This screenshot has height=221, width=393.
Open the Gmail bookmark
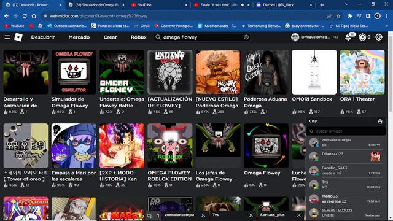pos(142,26)
